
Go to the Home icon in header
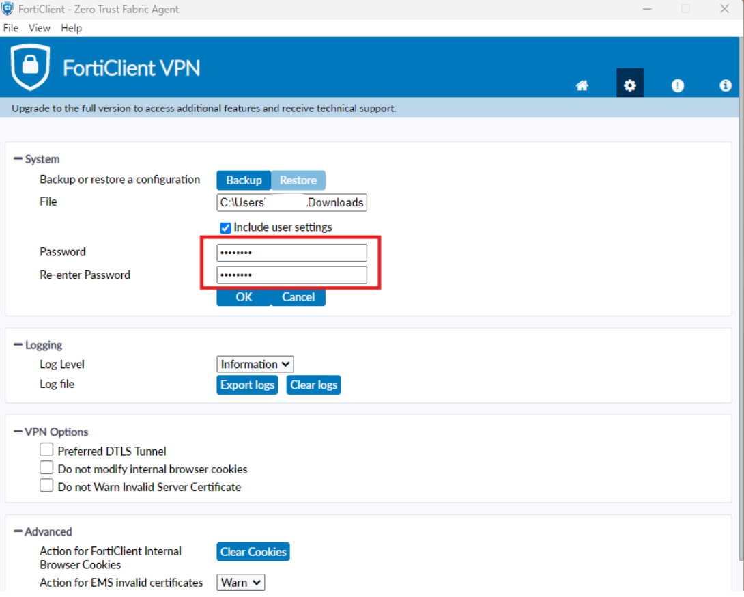tap(582, 85)
